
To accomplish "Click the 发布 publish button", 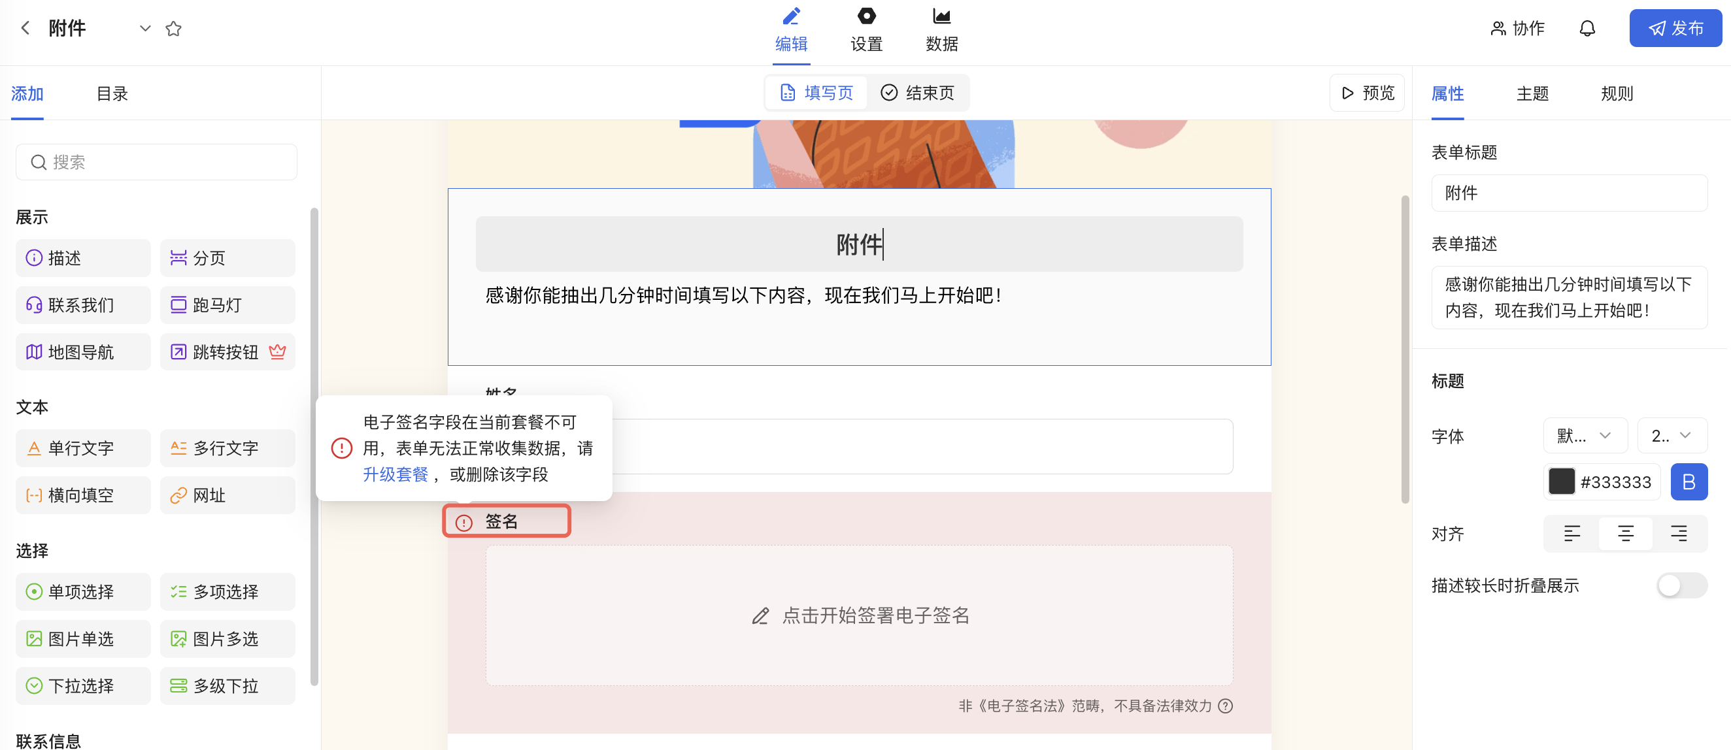I will click(x=1675, y=28).
